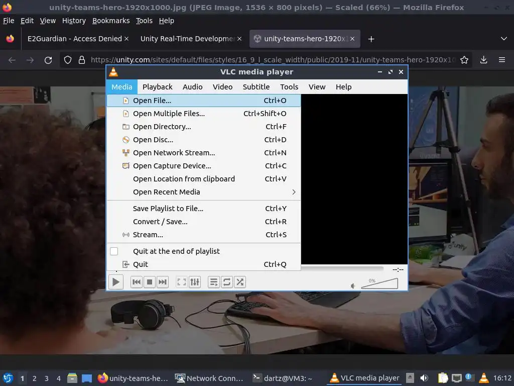The width and height of the screenshot is (514, 386).
Task: Choose Open File... from Media menu
Action: point(204,101)
